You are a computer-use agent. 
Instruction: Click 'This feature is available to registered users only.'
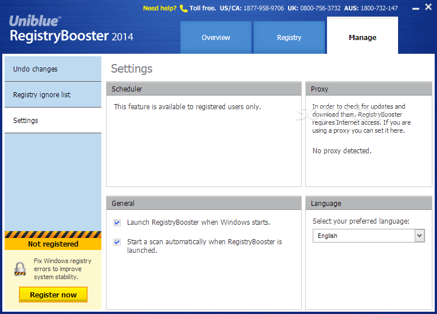[x=187, y=107]
